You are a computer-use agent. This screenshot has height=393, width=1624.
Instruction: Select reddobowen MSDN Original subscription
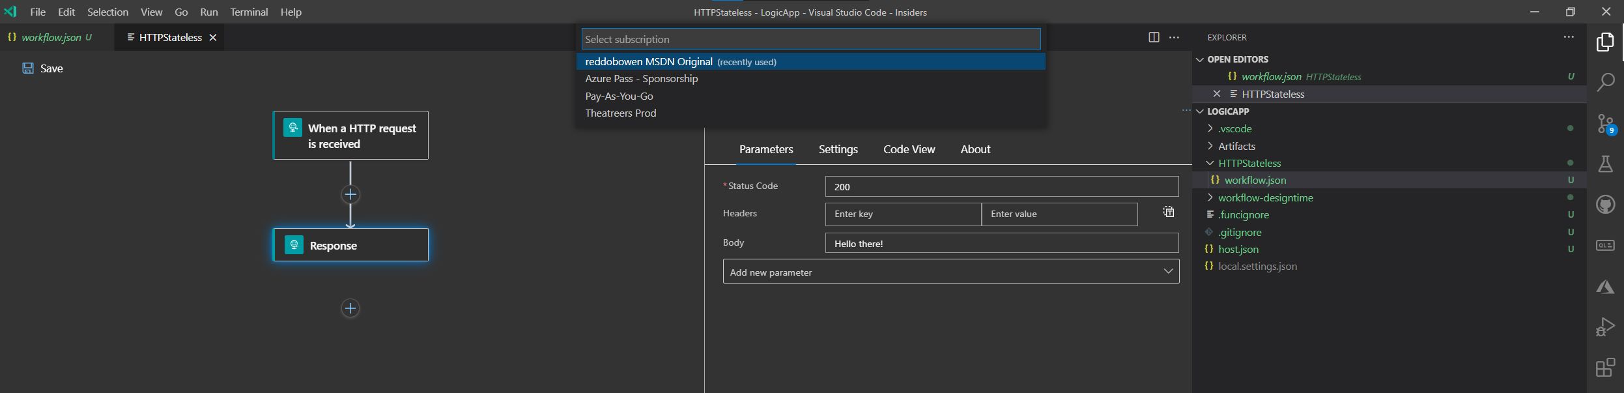click(810, 61)
